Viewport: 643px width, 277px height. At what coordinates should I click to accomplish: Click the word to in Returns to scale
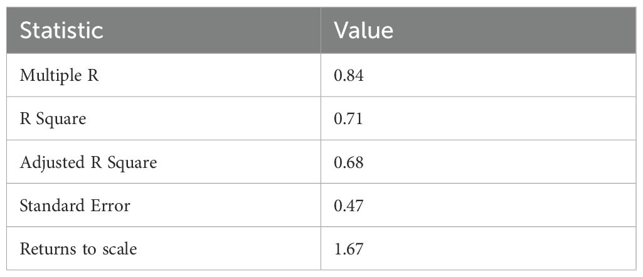88,249
